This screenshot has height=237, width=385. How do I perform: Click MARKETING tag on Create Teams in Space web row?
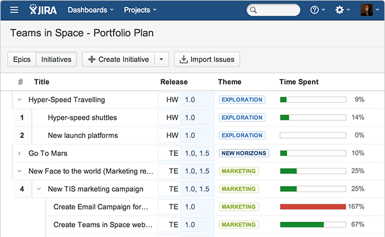(239, 224)
